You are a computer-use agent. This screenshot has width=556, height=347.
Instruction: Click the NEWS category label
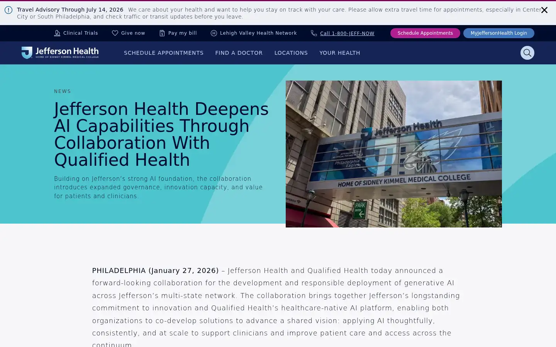63,91
